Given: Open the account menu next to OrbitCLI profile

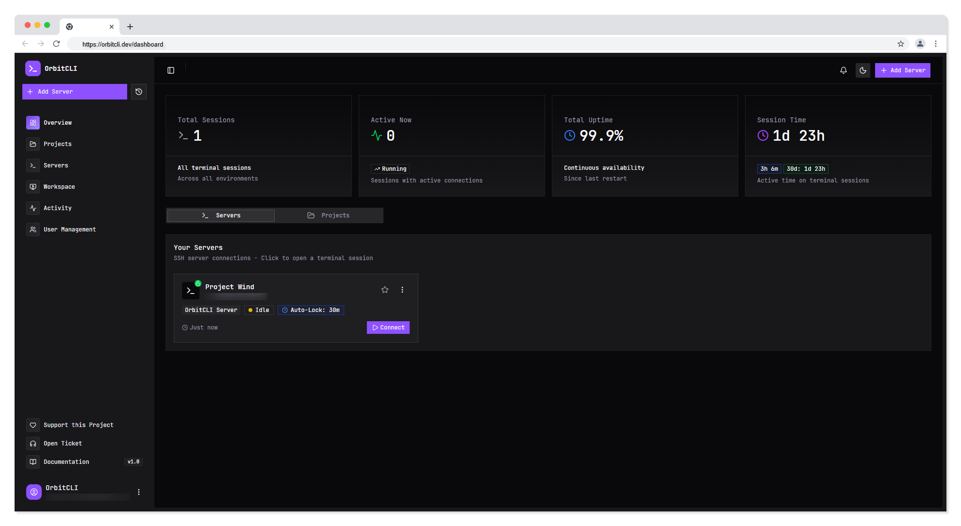Looking at the screenshot, I should point(138,492).
